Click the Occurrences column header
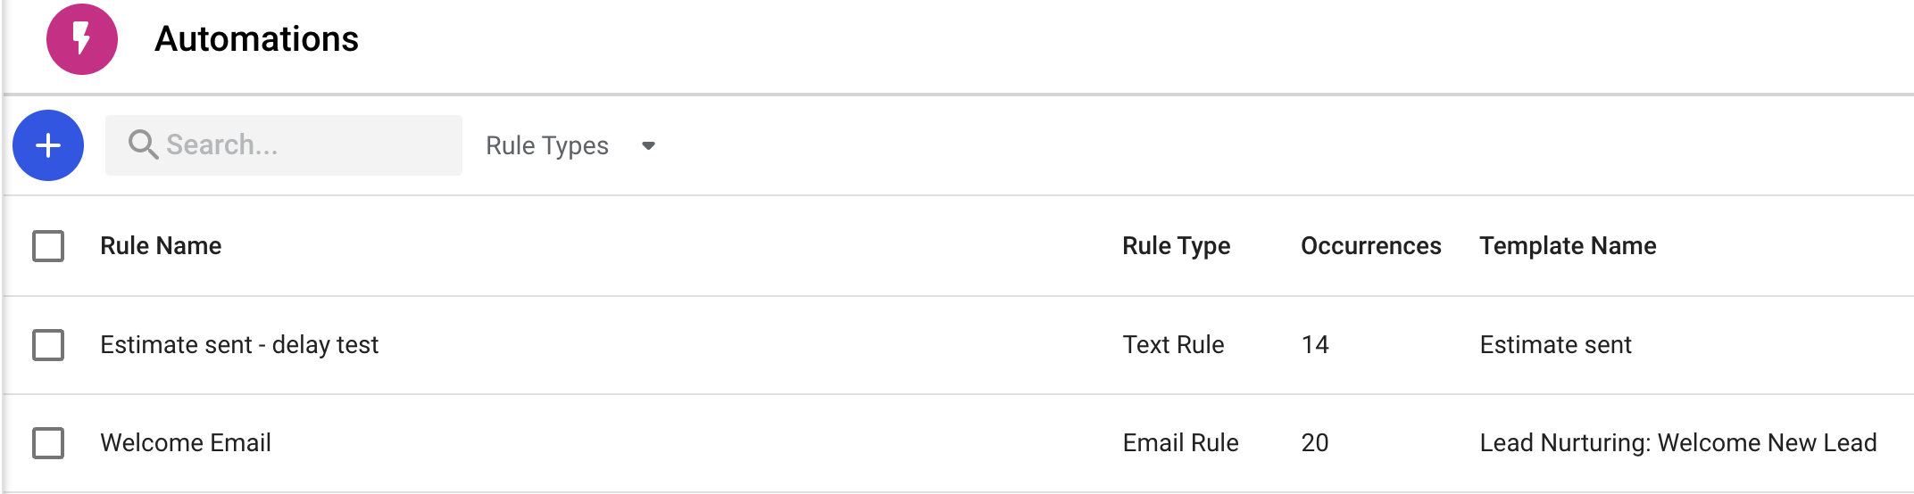Screen dimensions: 1914x494 point(1370,246)
